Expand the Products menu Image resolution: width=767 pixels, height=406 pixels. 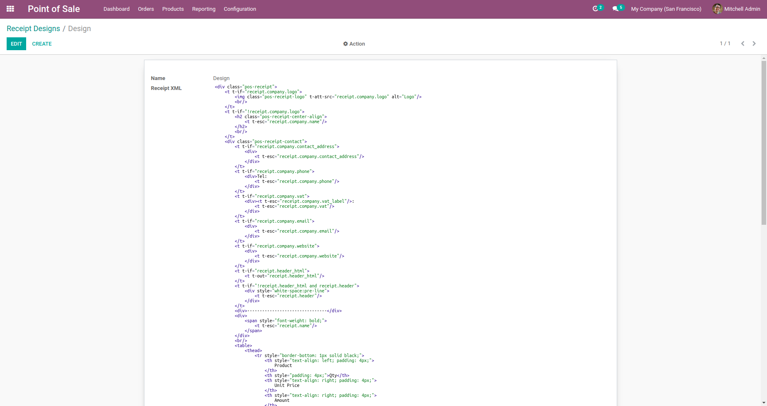pos(173,9)
